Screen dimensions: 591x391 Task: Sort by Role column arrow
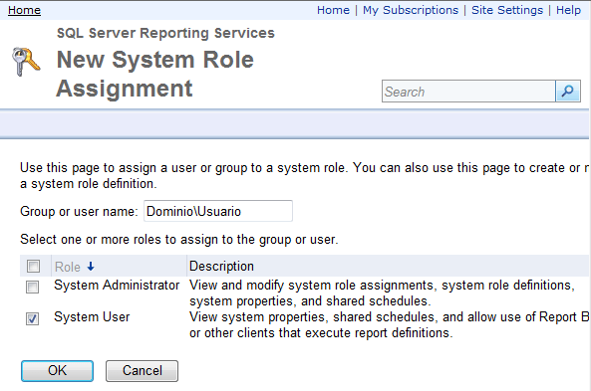[x=91, y=267]
